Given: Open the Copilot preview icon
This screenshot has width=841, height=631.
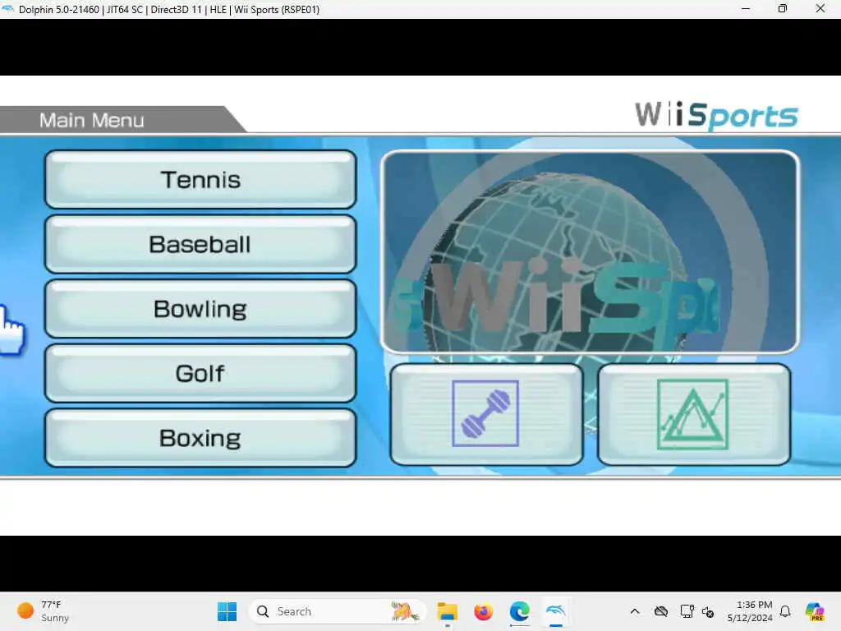Looking at the screenshot, I should (x=815, y=611).
